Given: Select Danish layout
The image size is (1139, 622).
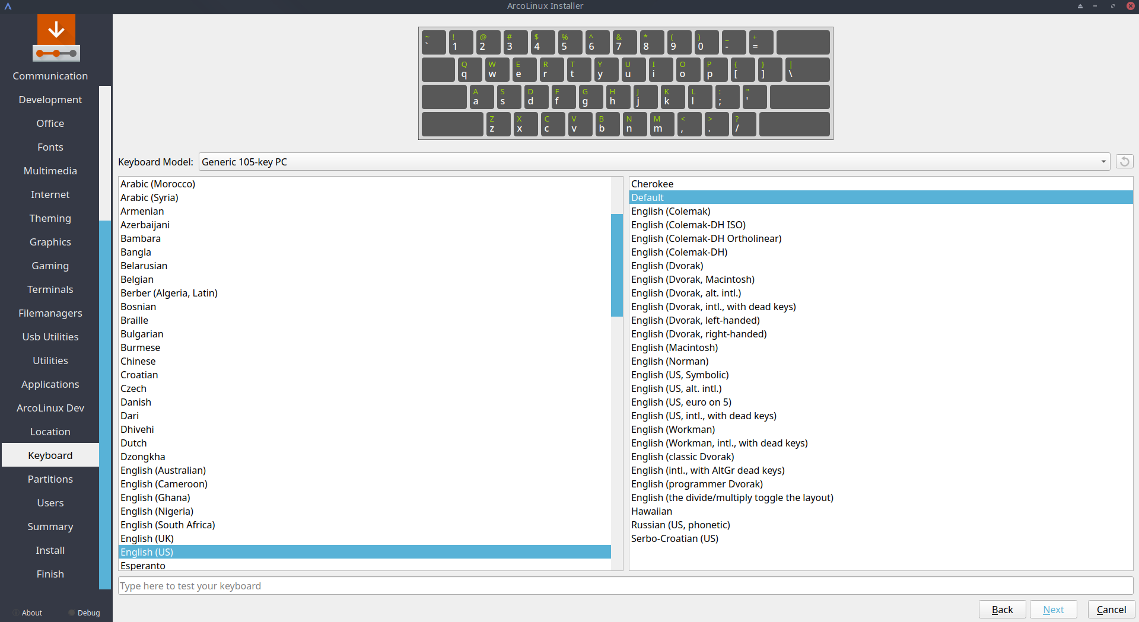Looking at the screenshot, I should point(364,402).
